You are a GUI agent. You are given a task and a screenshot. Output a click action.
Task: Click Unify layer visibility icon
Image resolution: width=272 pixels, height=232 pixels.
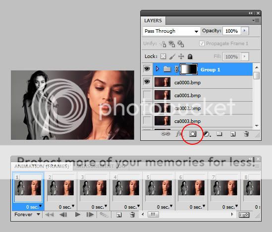click(172, 44)
